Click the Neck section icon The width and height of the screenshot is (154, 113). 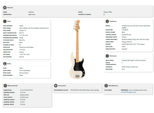click(5, 21)
